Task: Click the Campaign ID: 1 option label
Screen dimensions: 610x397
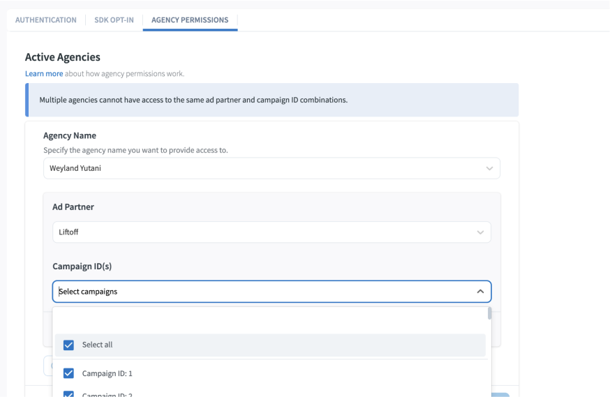Action: coord(107,373)
